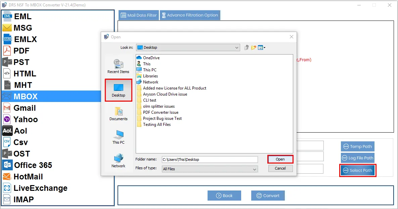Open the Mail Date Filter tab

pos(139,15)
